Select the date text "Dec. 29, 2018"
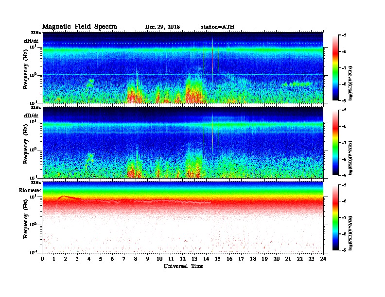Screen dimensions: 385x297 click(162, 27)
